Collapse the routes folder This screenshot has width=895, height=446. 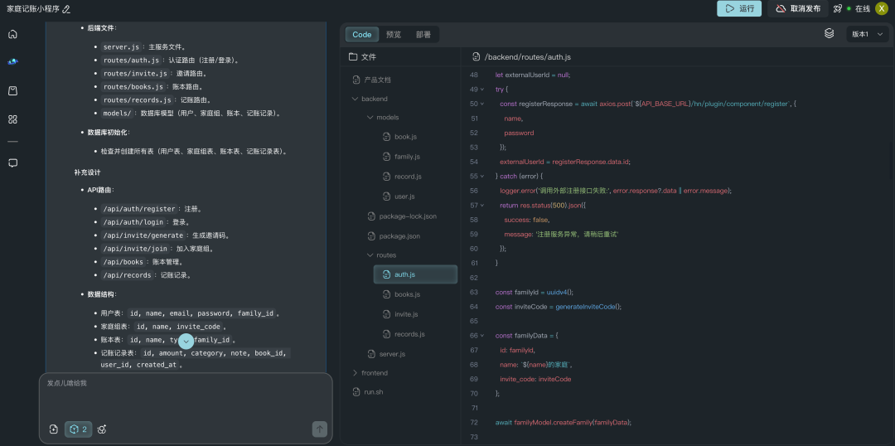[370, 255]
